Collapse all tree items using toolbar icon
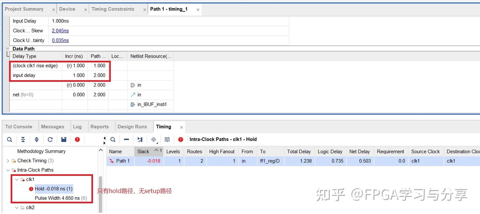This screenshot has height=214, width=480. (23, 139)
